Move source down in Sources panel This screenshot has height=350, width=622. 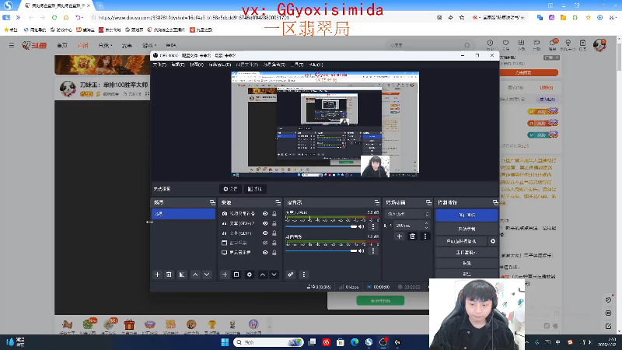(x=274, y=275)
